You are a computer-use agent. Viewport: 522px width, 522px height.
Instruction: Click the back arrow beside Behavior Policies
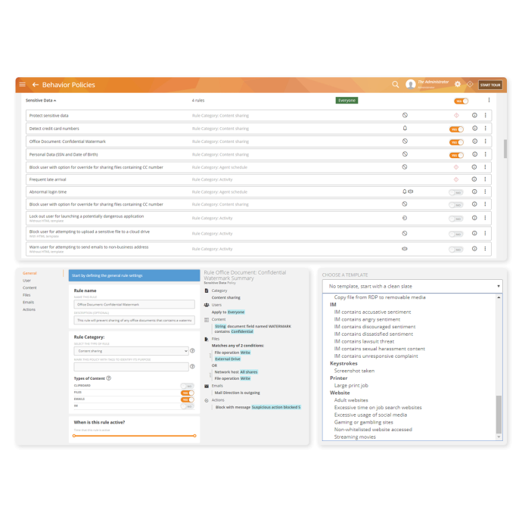pos(35,85)
